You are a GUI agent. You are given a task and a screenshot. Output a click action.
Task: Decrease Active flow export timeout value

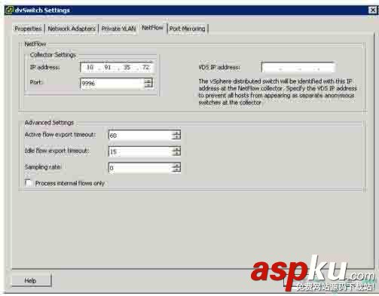[176, 138]
